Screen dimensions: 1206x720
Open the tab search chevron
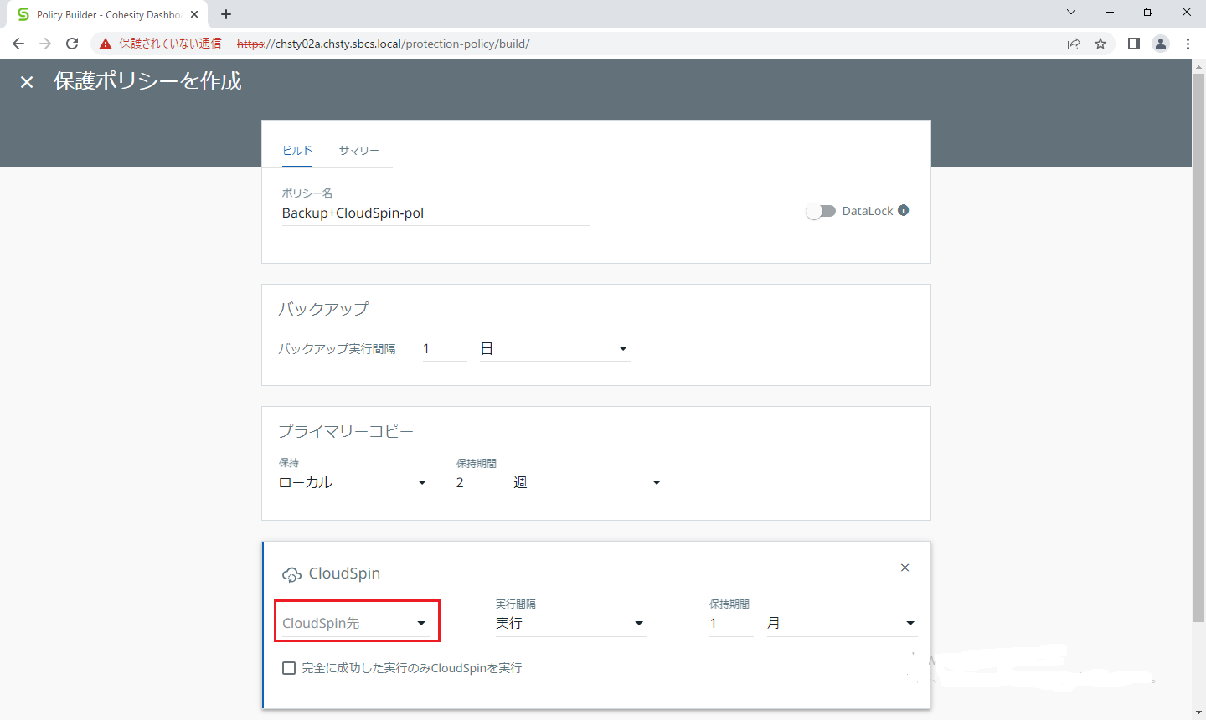click(x=1071, y=12)
